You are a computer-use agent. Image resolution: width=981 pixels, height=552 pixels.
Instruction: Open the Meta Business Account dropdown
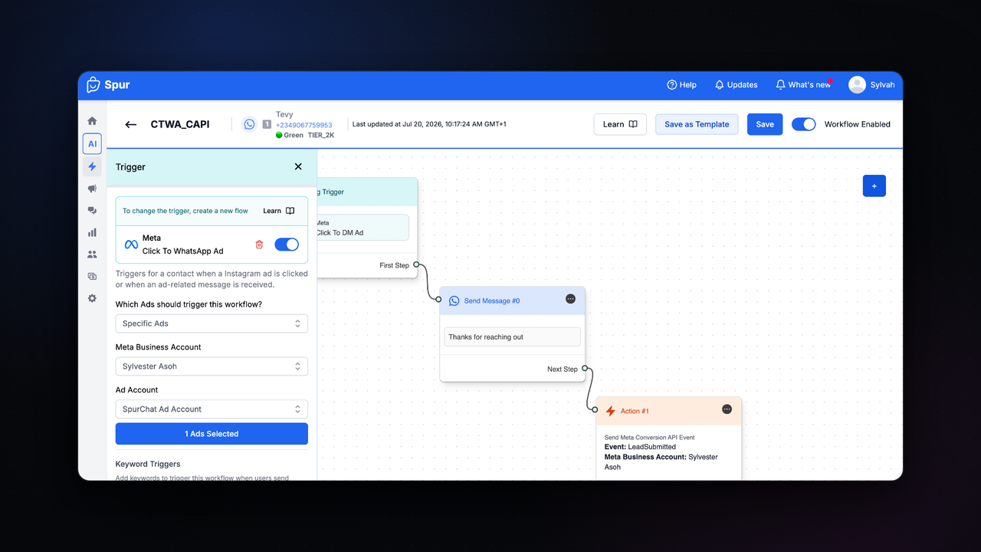[x=212, y=366]
